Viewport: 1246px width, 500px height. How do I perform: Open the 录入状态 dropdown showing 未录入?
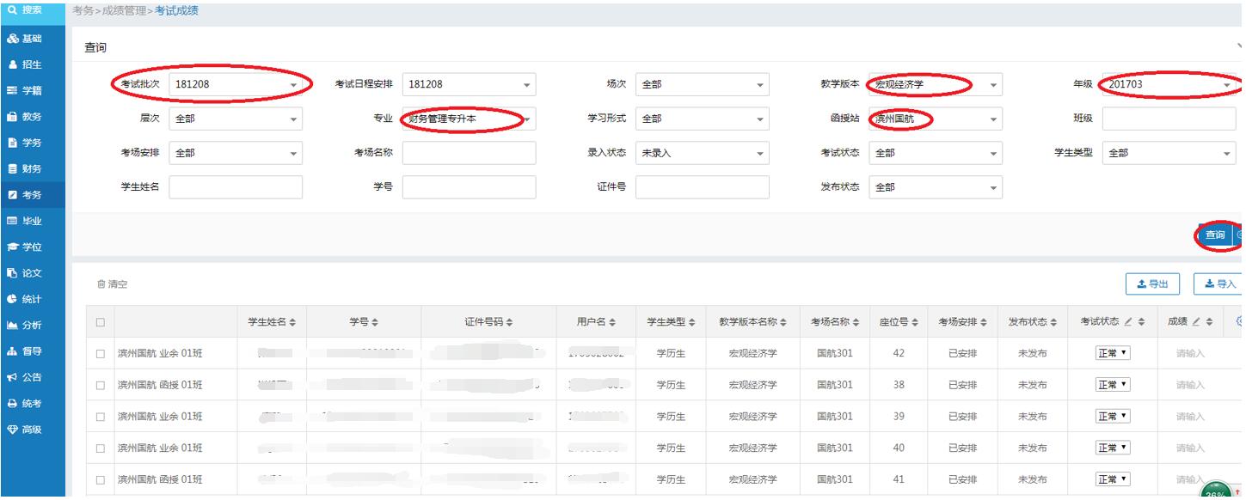pos(702,153)
